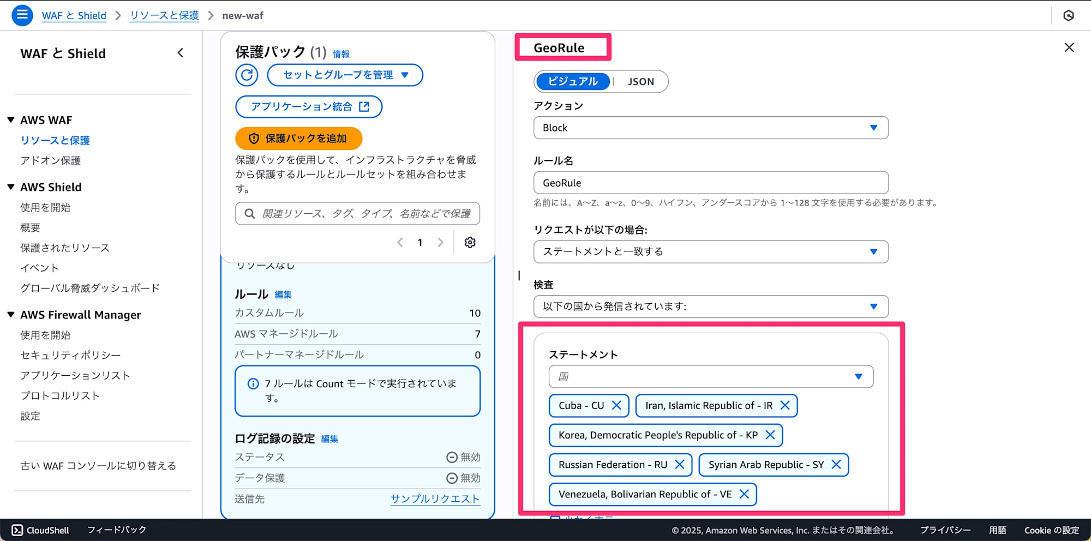The image size is (1091, 541).
Task: Click the カスタムルール count row
Action: [x=357, y=313]
